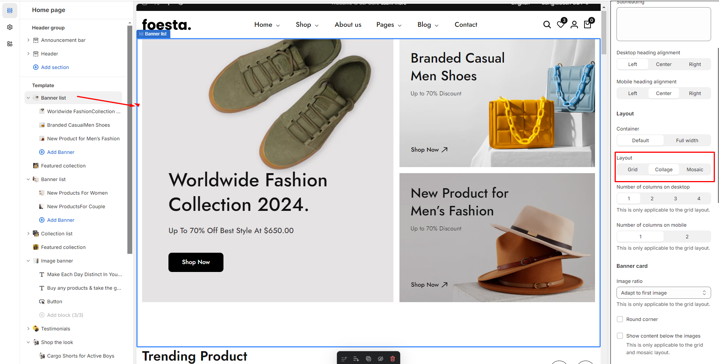
Task: Click in the Subheading text area
Action: coord(663,24)
